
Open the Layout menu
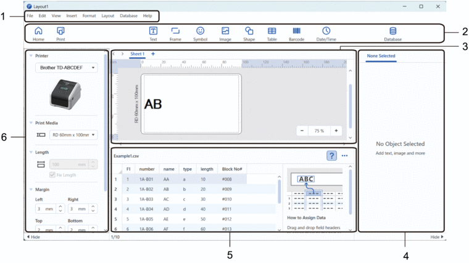tap(107, 15)
